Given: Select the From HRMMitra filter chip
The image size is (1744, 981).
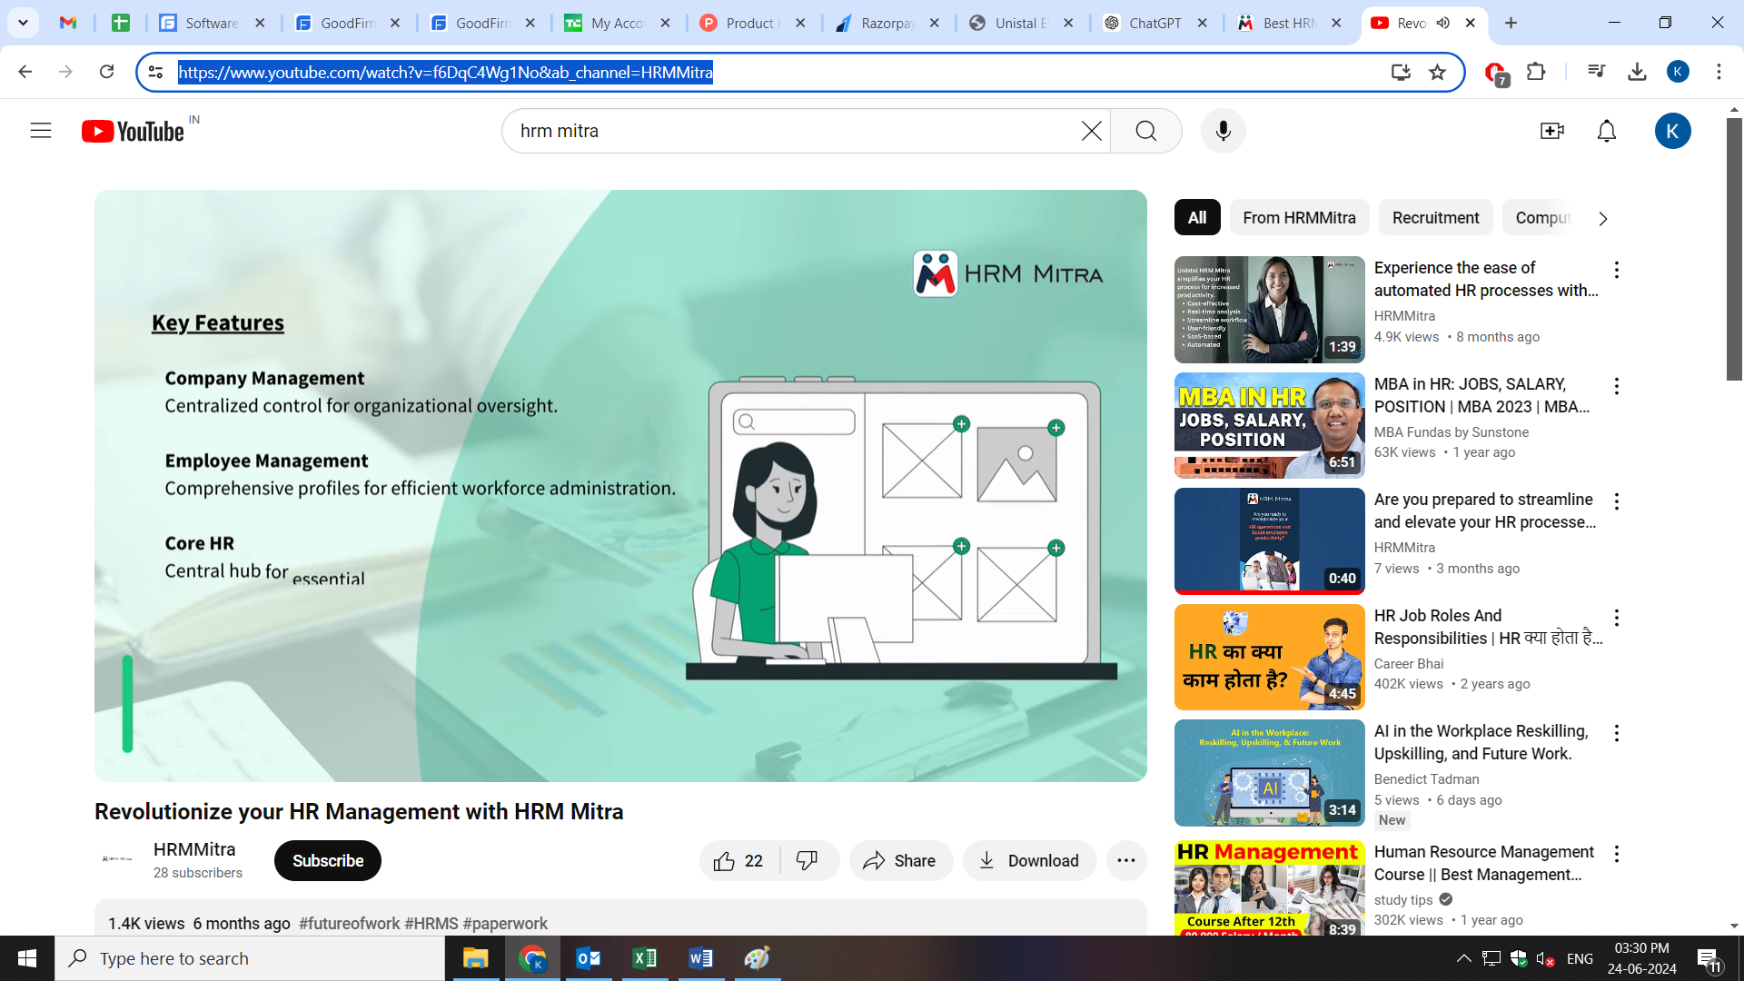Looking at the screenshot, I should click(x=1299, y=218).
